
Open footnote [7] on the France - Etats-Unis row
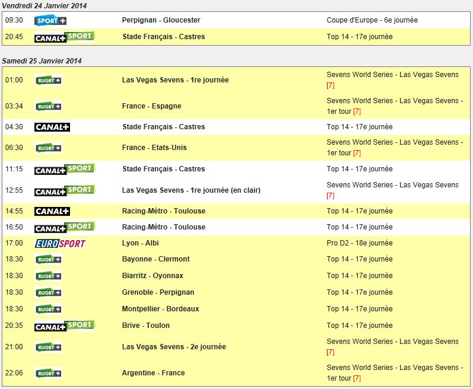tap(357, 153)
